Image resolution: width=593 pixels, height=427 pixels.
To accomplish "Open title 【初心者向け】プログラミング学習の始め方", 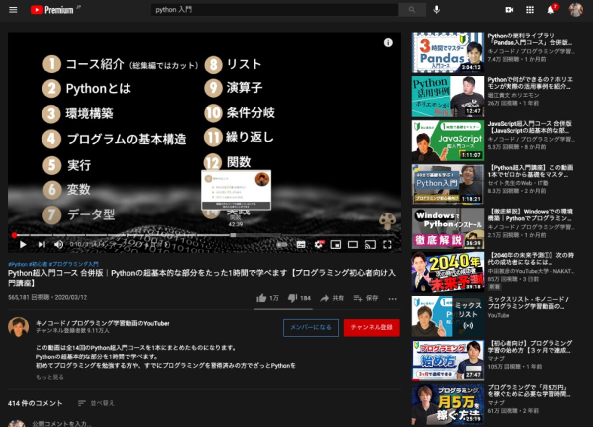I will [x=530, y=347].
